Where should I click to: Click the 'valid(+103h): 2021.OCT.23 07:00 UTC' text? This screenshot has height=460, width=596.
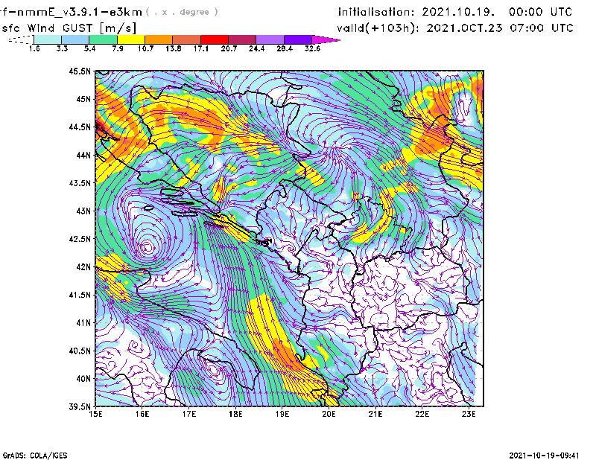click(455, 28)
